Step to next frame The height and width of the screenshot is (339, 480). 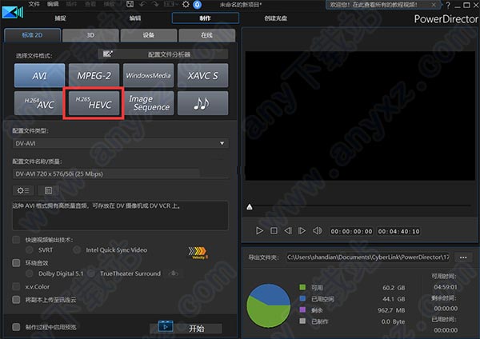click(x=302, y=231)
